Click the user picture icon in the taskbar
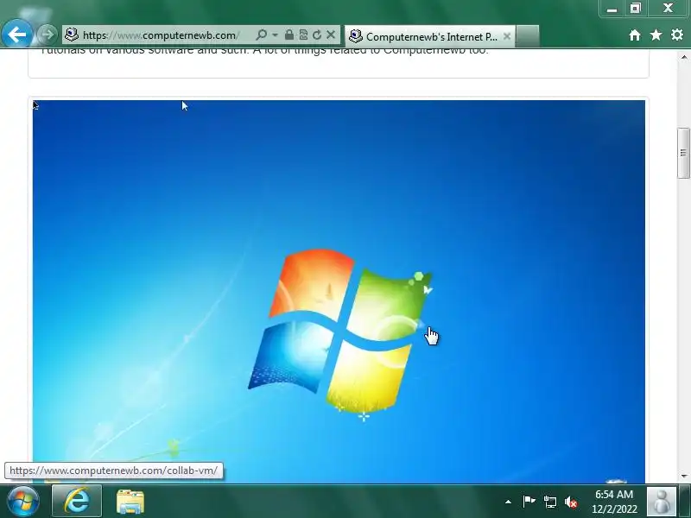691x518 pixels. [661, 502]
